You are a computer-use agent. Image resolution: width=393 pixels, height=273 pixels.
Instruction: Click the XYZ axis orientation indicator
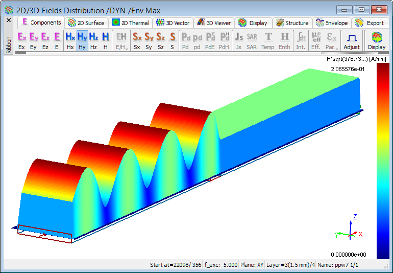[350, 230]
